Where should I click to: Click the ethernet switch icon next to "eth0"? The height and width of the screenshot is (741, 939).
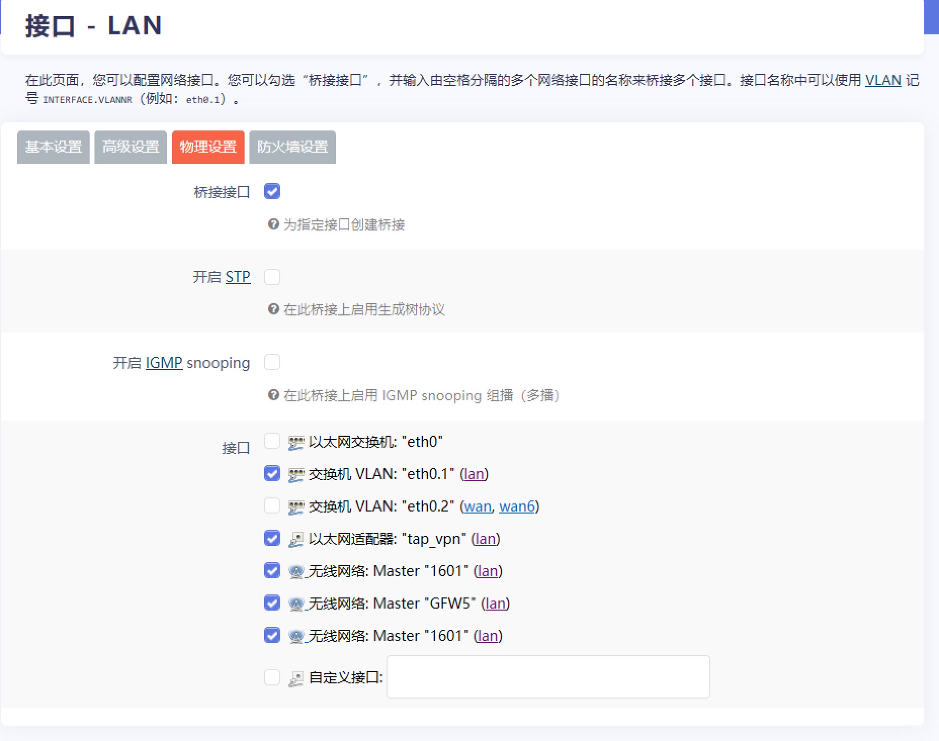coord(295,441)
